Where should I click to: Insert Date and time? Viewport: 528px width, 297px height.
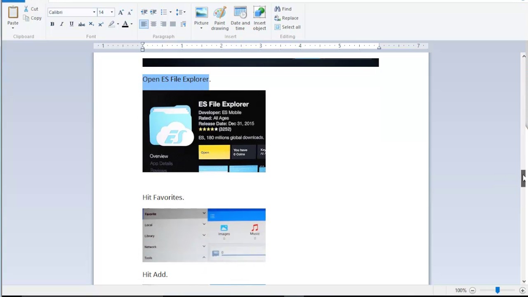240,19
